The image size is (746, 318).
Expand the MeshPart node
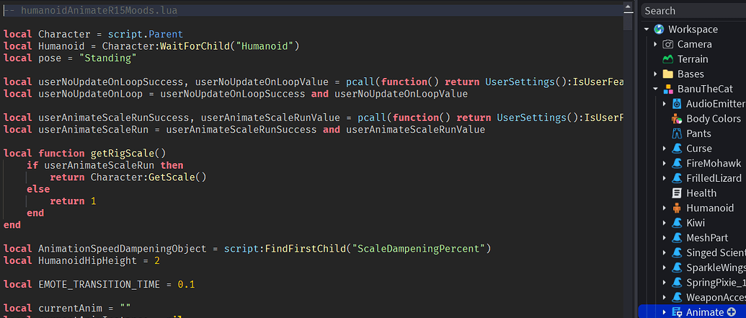[665, 237]
